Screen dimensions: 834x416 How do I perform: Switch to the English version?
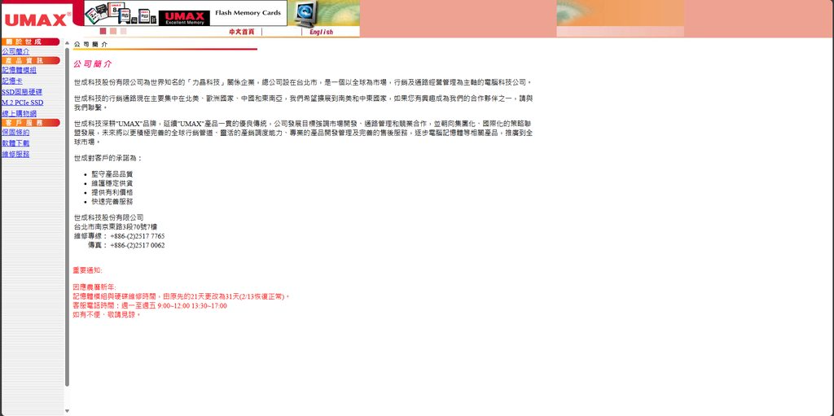[321, 32]
